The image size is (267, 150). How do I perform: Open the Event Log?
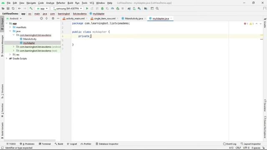229,144
